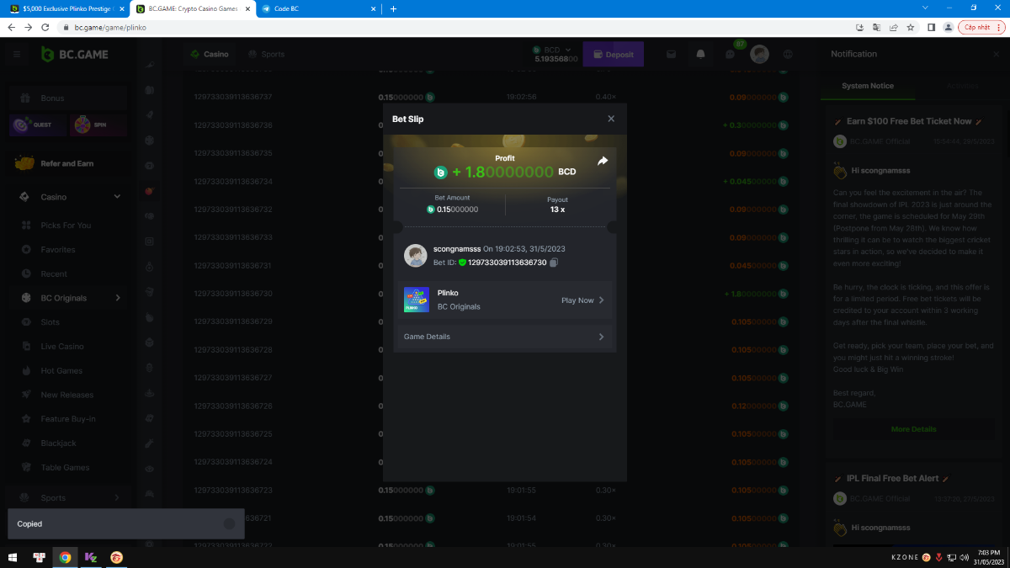Screen dimensions: 1010x568
Task: Switch to the Code BC browser tab
Action: pyautogui.click(x=318, y=8)
